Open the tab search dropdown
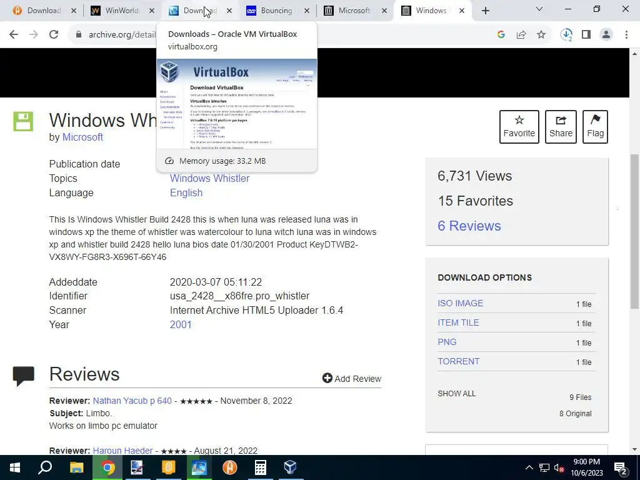 point(539,9)
